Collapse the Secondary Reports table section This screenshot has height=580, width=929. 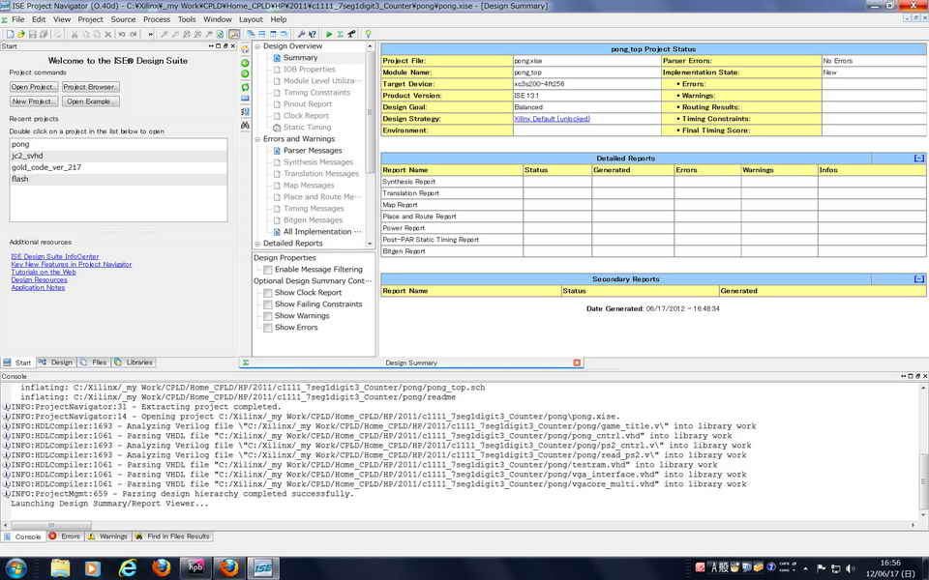tap(919, 278)
